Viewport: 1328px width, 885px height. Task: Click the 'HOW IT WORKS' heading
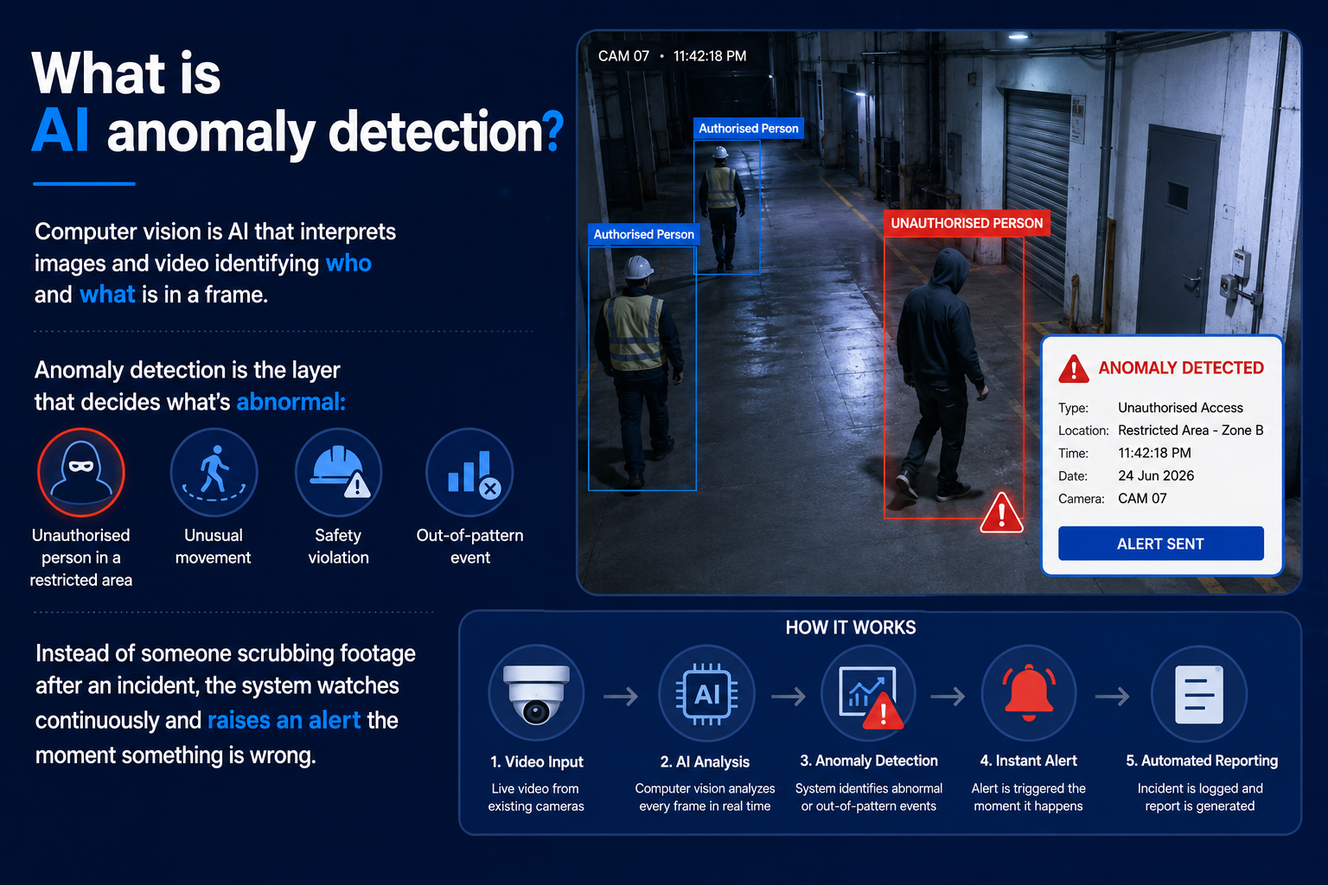click(x=851, y=627)
